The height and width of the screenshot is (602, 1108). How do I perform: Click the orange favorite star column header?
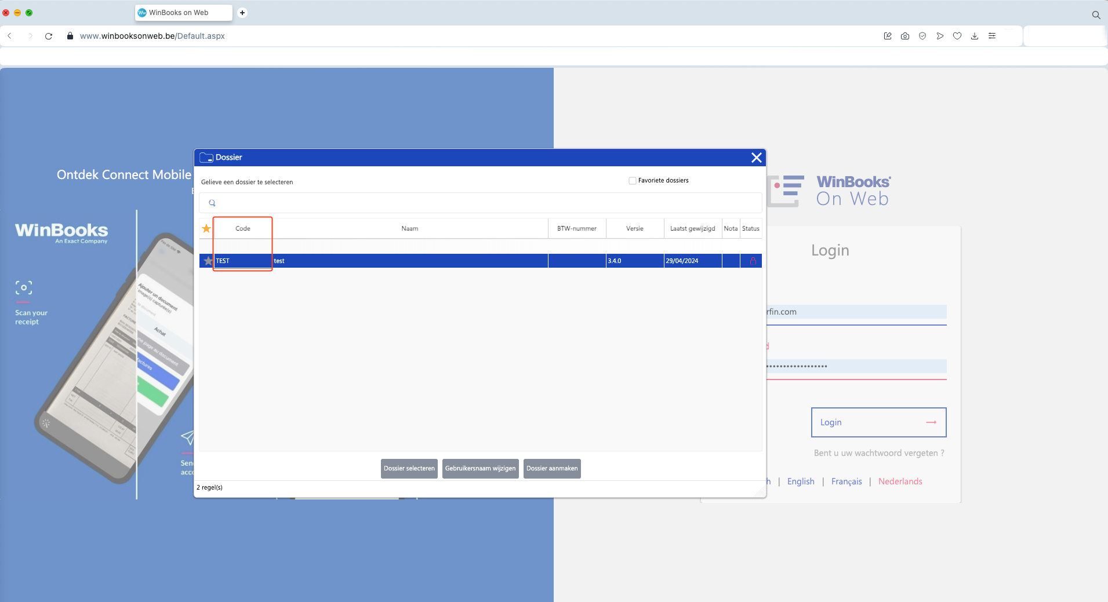pos(206,228)
